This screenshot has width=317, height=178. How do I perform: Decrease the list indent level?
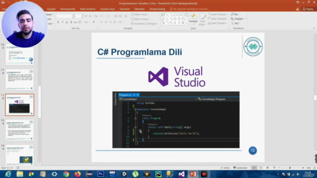click(116, 16)
